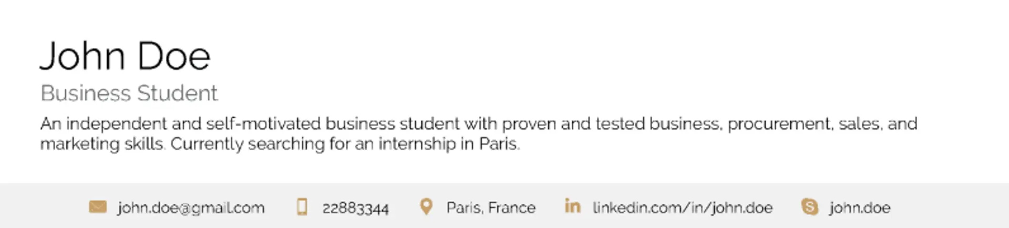
Task: Click the Paris, France location text
Action: point(491,208)
